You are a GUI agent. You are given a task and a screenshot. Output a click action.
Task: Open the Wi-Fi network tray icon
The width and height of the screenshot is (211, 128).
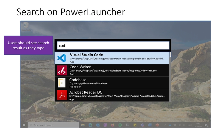180,125
